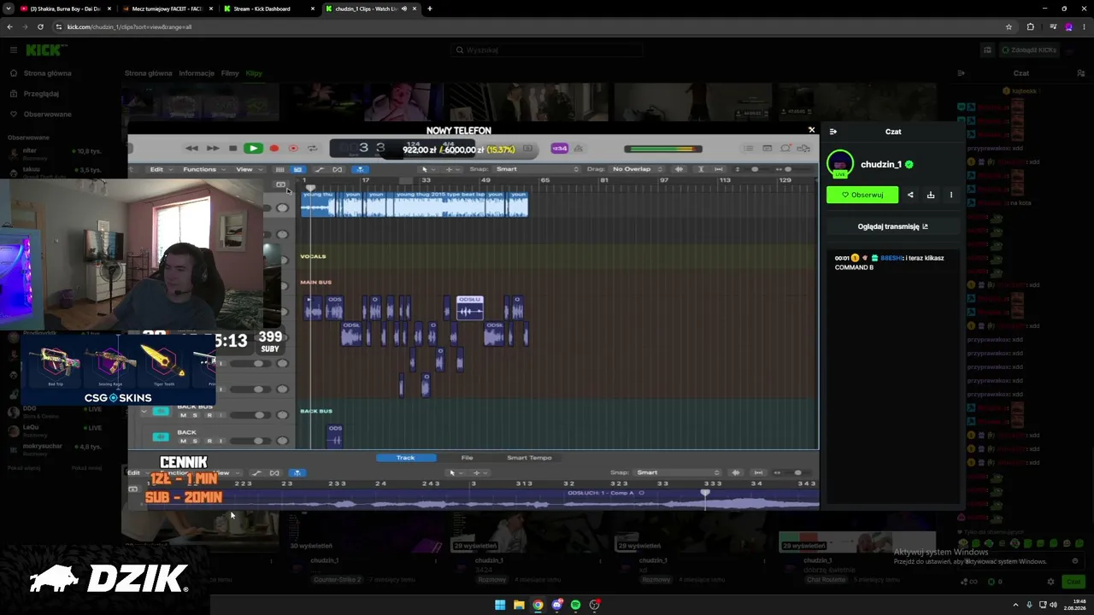Click the waveform zoom icon in the tracks toolbar

(x=679, y=169)
